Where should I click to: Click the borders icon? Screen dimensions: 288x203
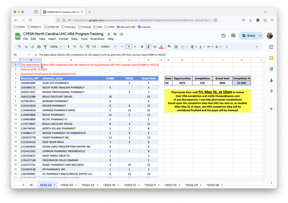(x=176, y=47)
